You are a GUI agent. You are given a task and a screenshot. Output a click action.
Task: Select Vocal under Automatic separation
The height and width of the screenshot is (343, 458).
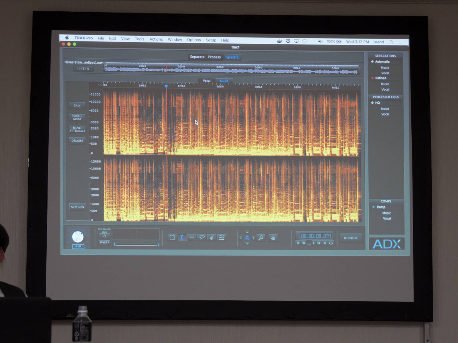click(385, 73)
